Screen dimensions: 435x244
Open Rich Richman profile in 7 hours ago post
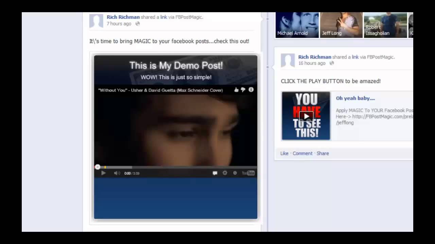(x=123, y=17)
